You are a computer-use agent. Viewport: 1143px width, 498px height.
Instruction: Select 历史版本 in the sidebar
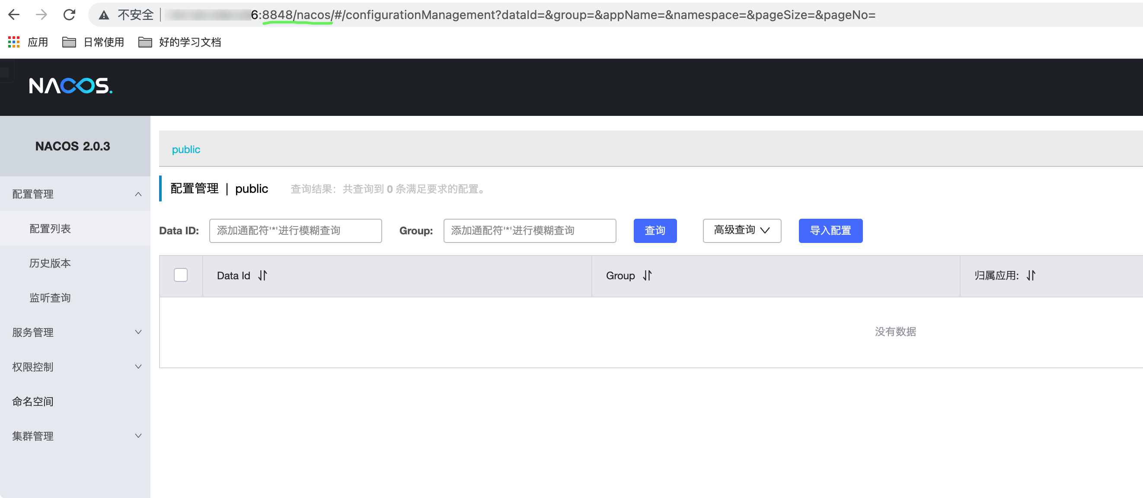tap(49, 263)
